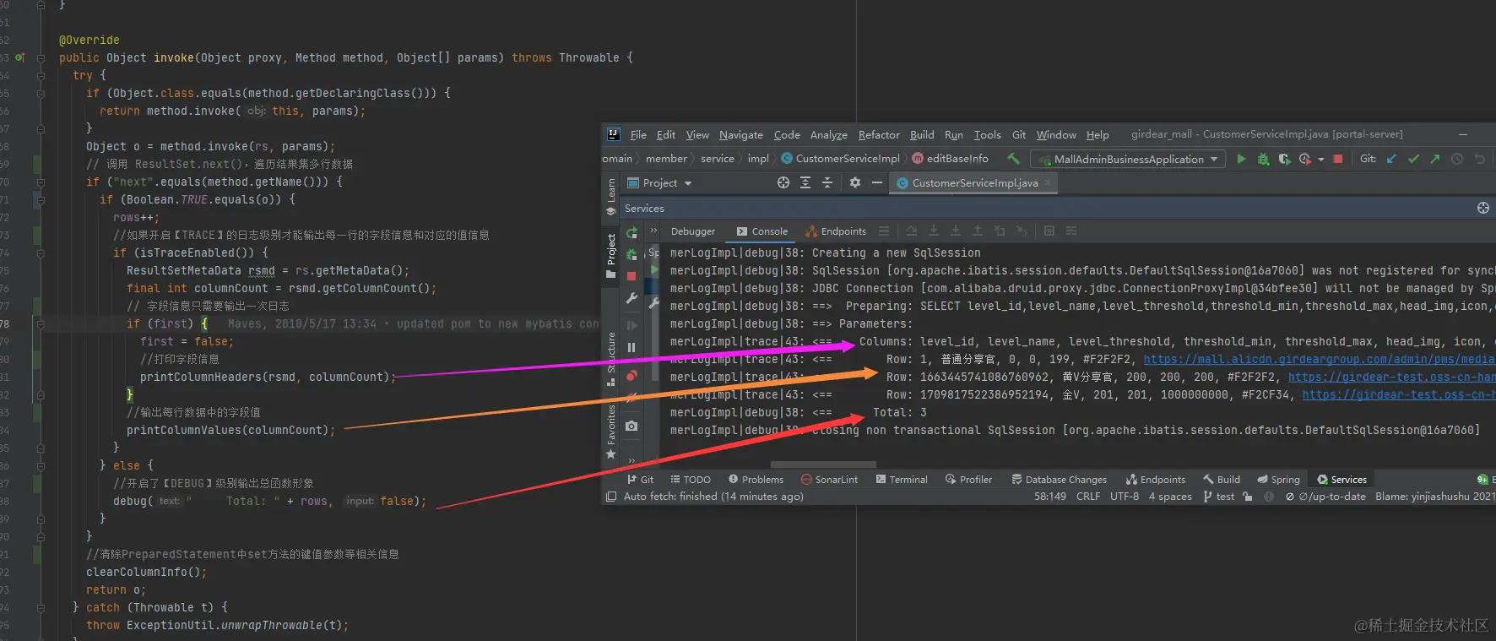
Task: Click the Rerun icon in Services toolbar
Action: pos(631,233)
